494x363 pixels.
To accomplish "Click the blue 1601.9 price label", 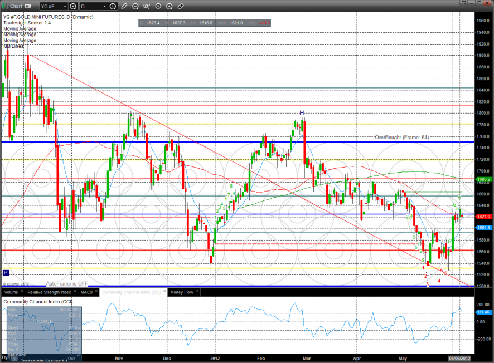I will 483,227.
